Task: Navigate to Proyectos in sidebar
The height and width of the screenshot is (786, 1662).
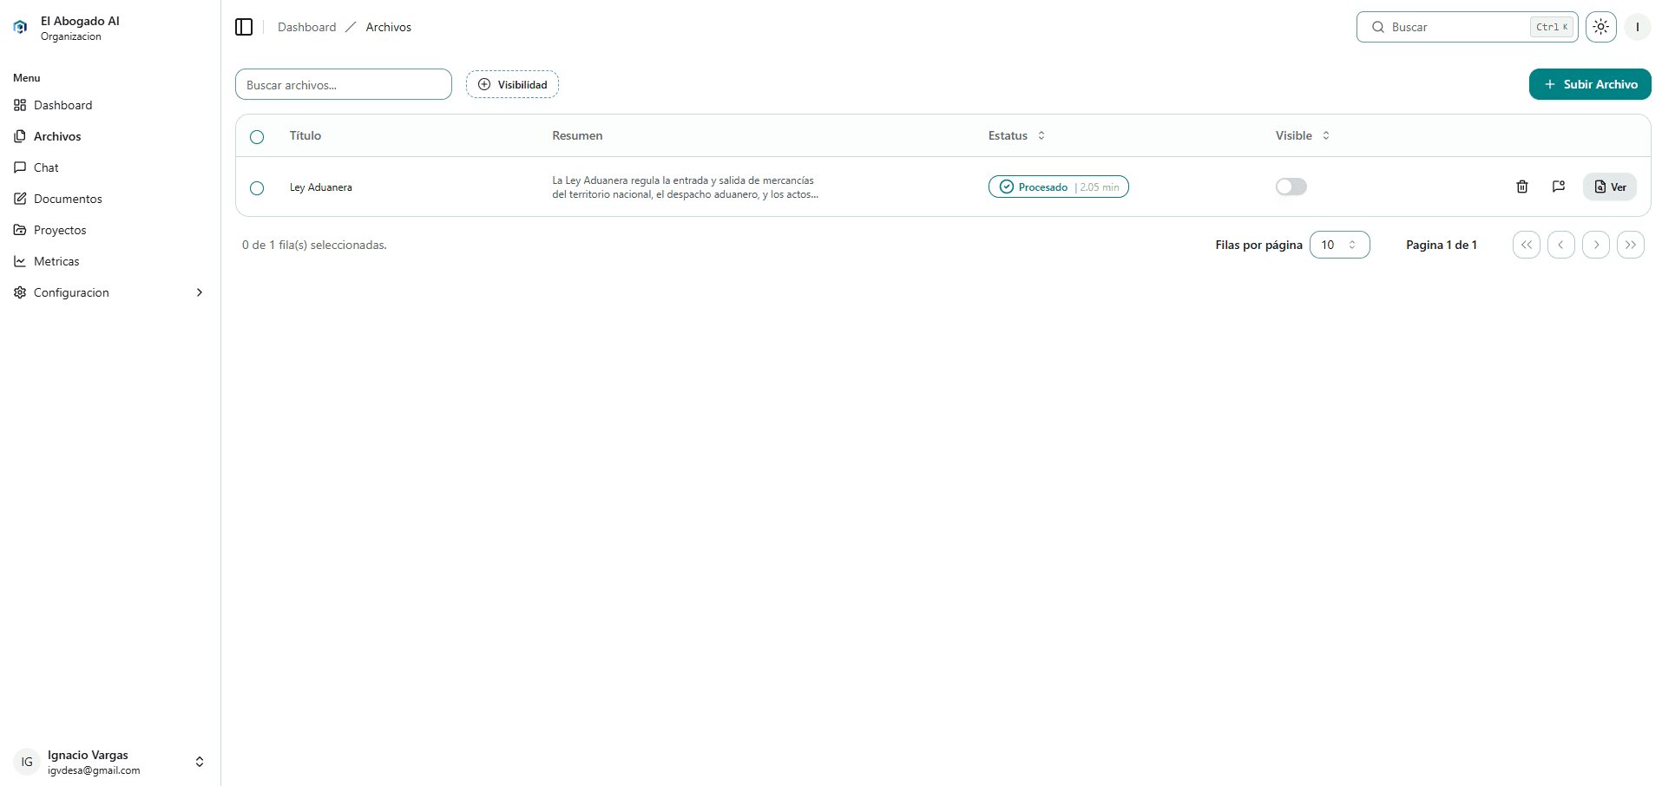Action: [x=60, y=230]
